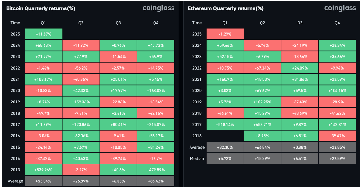Click the Bitcoin Quarterly returns title
Image resolution: width=362 pixels, height=188 pixels.
(x=41, y=8)
